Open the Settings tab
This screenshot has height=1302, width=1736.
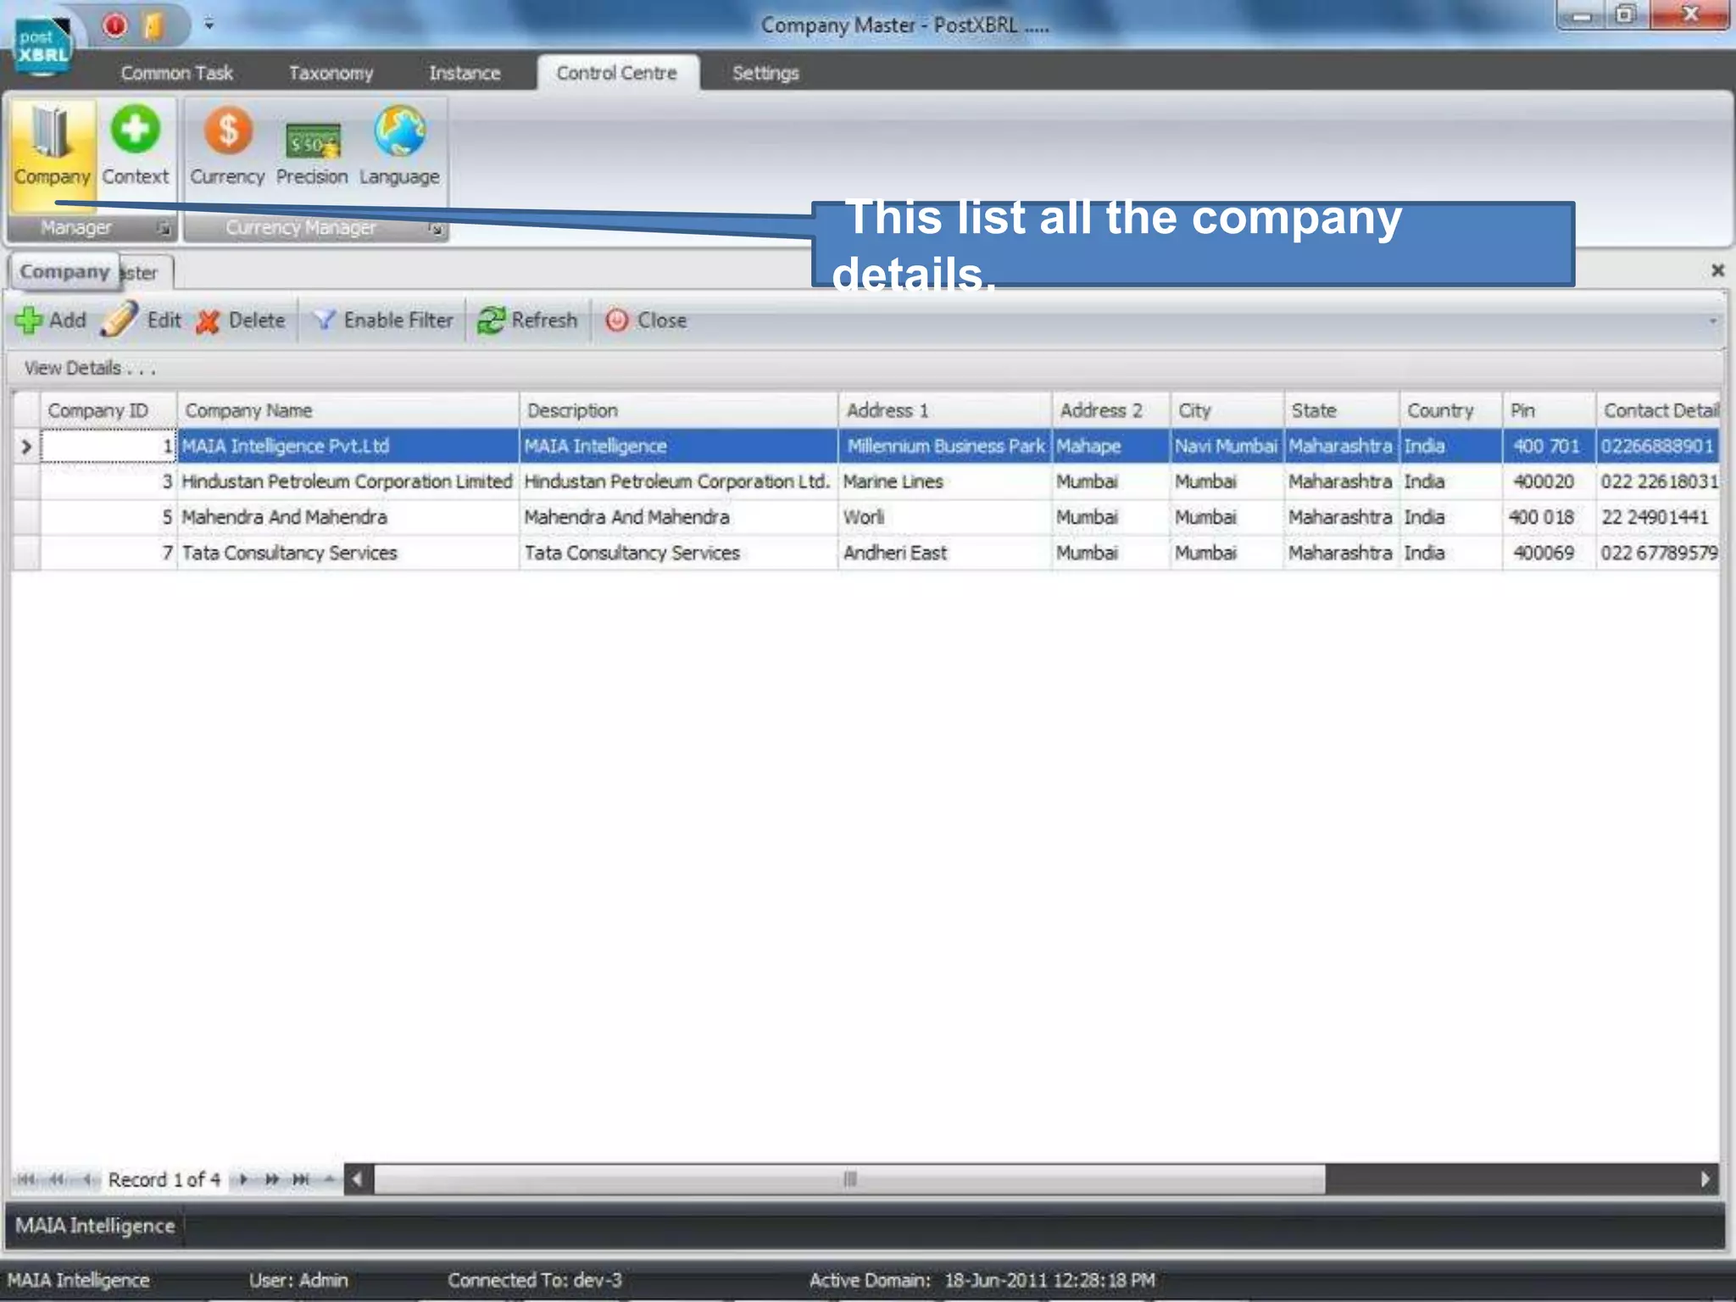point(765,73)
